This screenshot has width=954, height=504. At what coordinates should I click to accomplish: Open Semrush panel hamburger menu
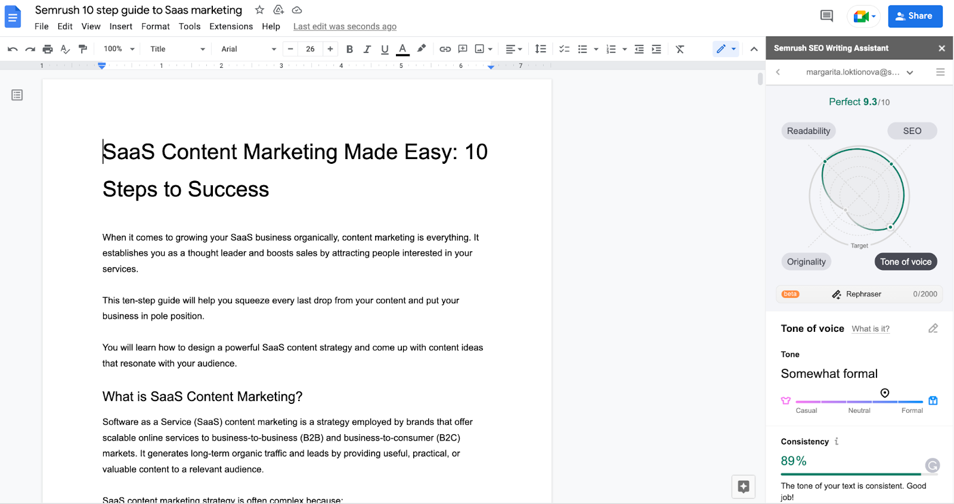[x=940, y=72]
